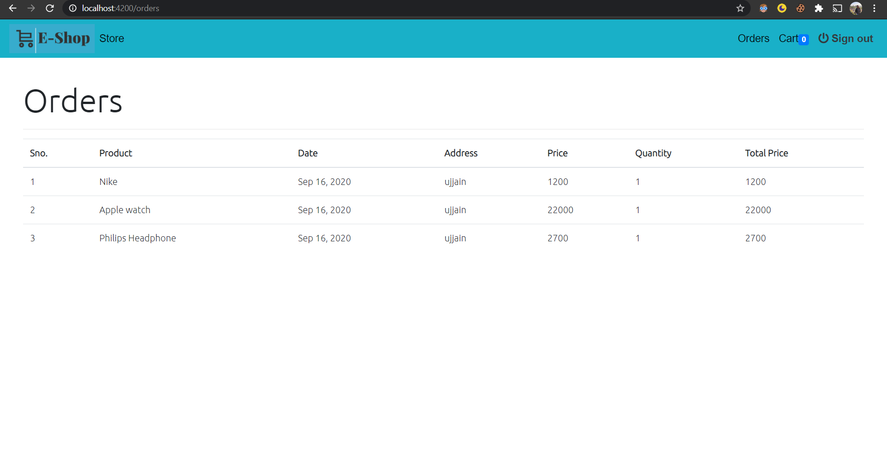Toggle the bookmark star in the address bar

click(x=741, y=8)
